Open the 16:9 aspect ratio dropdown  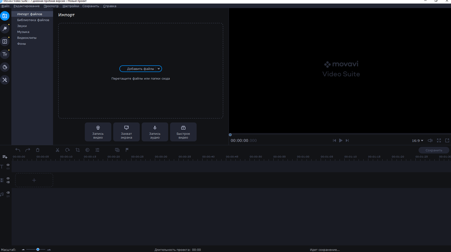(417, 141)
